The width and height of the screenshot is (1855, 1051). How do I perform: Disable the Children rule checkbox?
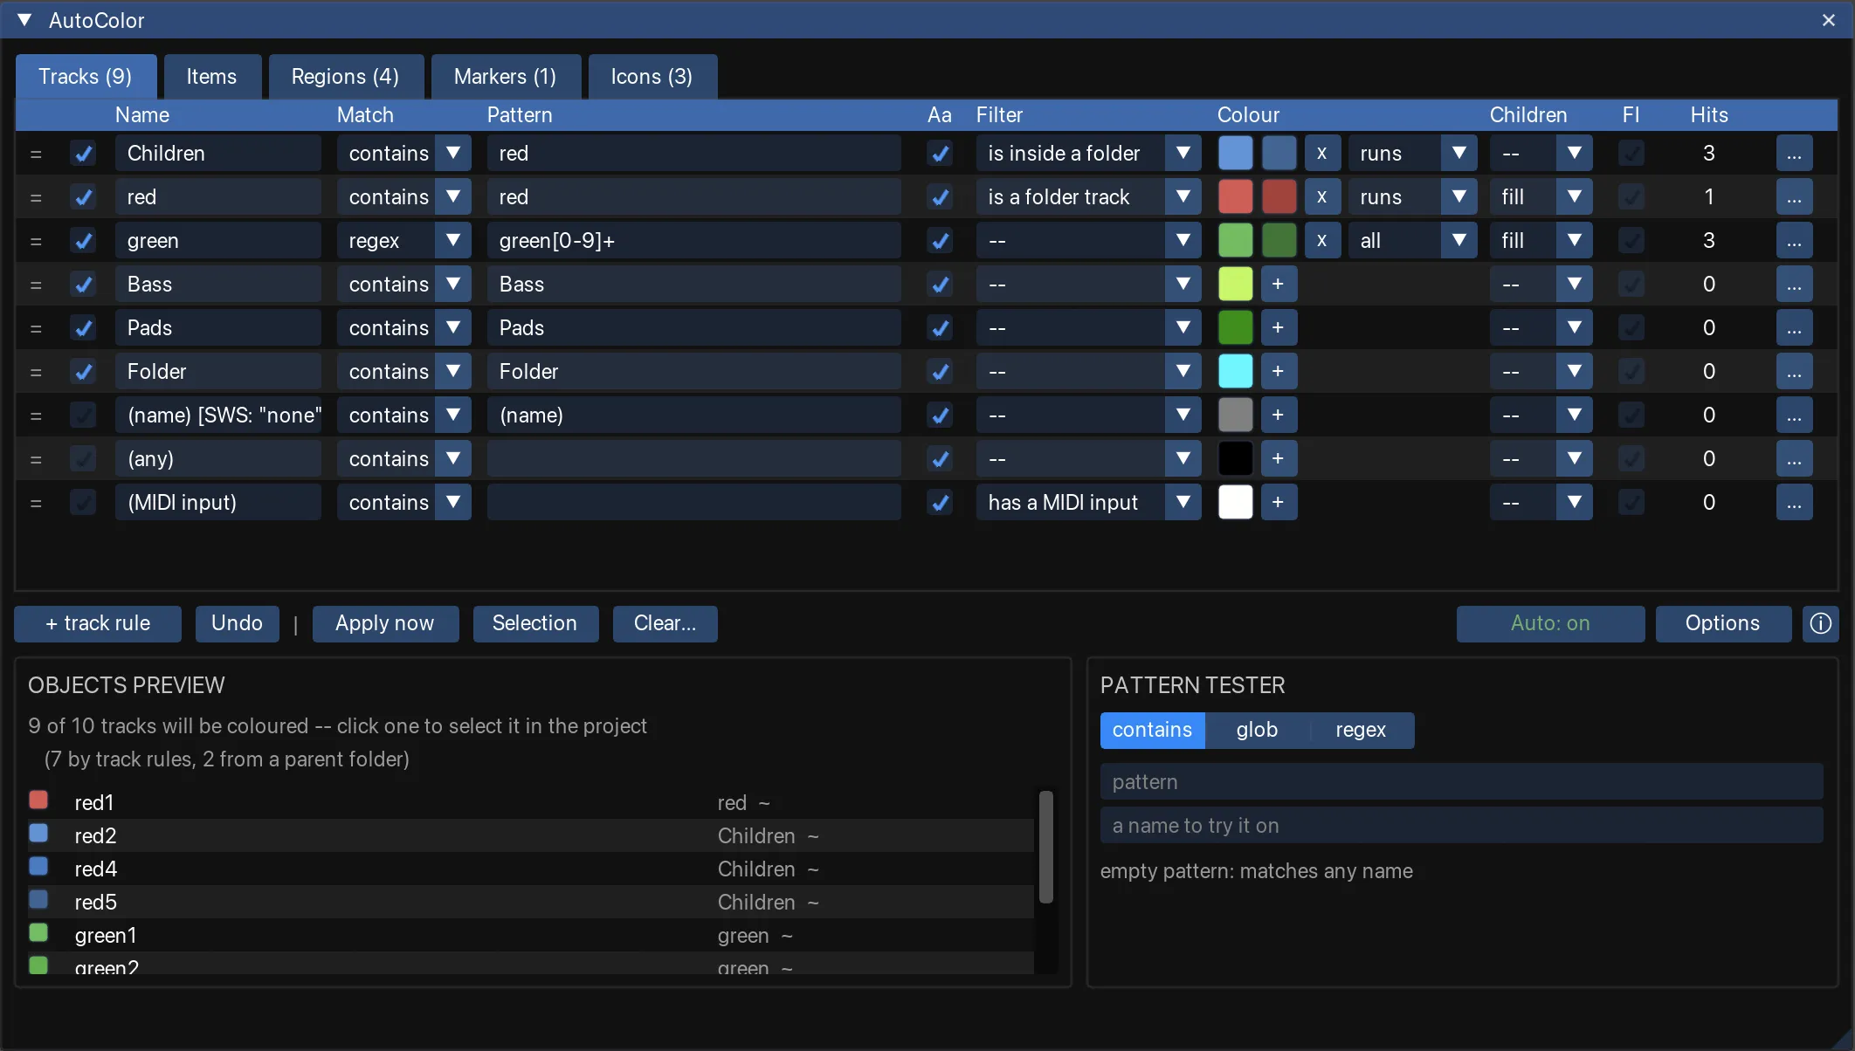click(84, 154)
